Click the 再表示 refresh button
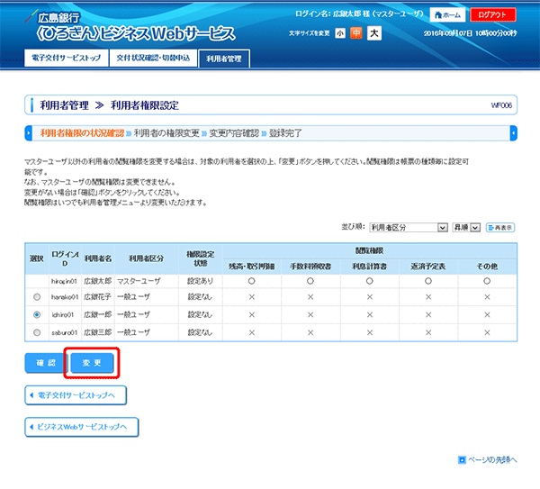The image size is (540, 489). pyautogui.click(x=500, y=228)
